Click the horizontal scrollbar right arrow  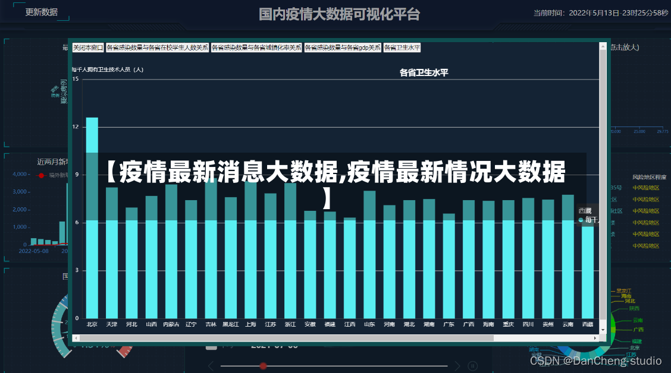coord(595,338)
